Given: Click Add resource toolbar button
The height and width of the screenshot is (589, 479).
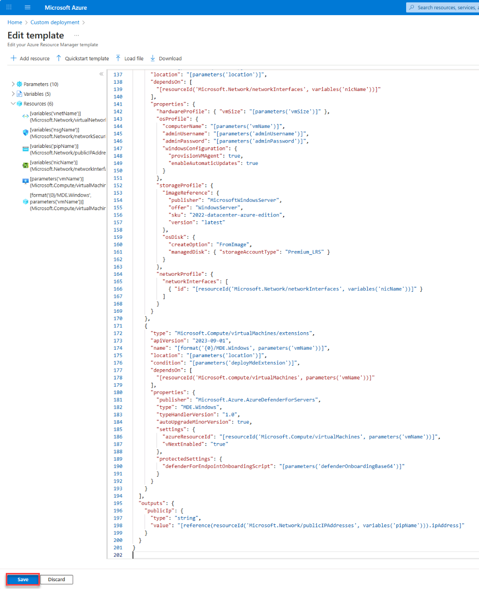Looking at the screenshot, I should coord(30,58).
